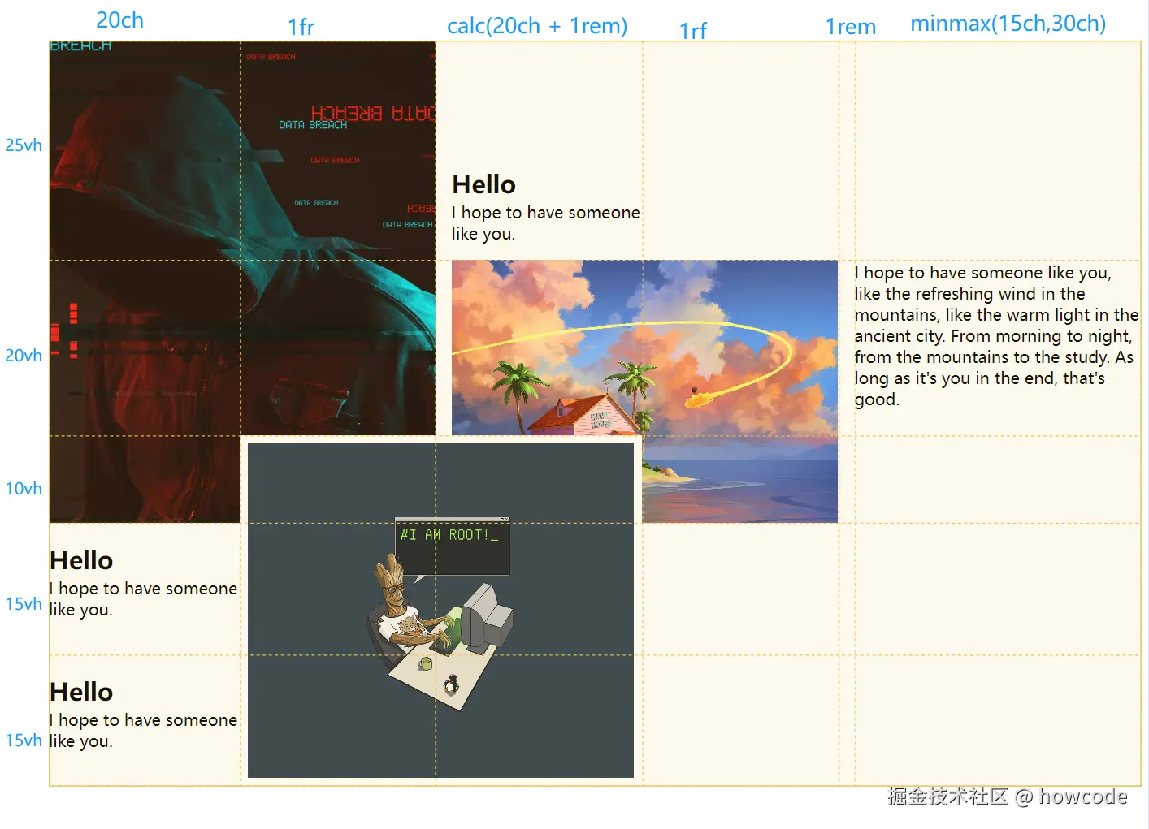The height and width of the screenshot is (829, 1149).
Task: Click the 10vh row label
Action: 24,489
